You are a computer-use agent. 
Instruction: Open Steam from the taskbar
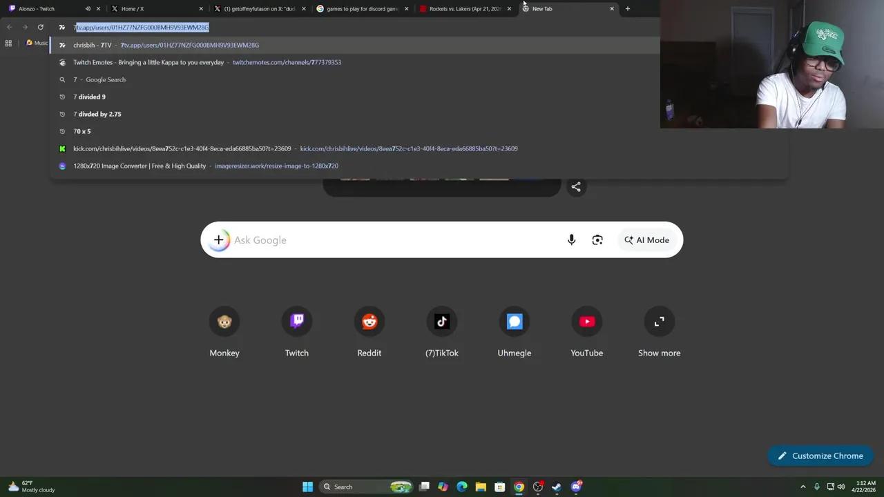point(557,487)
